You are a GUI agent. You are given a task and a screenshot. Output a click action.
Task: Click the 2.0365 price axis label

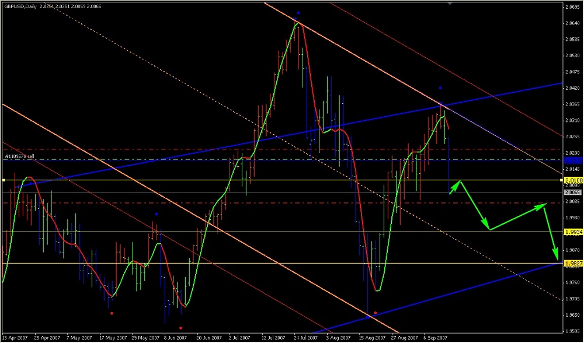pyautogui.click(x=573, y=104)
